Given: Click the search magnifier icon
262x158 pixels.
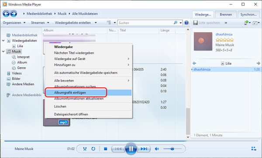Looking at the screenshot, I should tap(176, 23).
